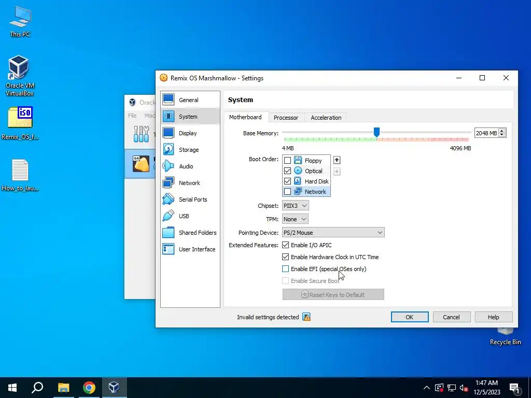The width and height of the screenshot is (531, 398).
Task: Toggle Enable Hardware Clock in UTC Time
Action: 286,257
